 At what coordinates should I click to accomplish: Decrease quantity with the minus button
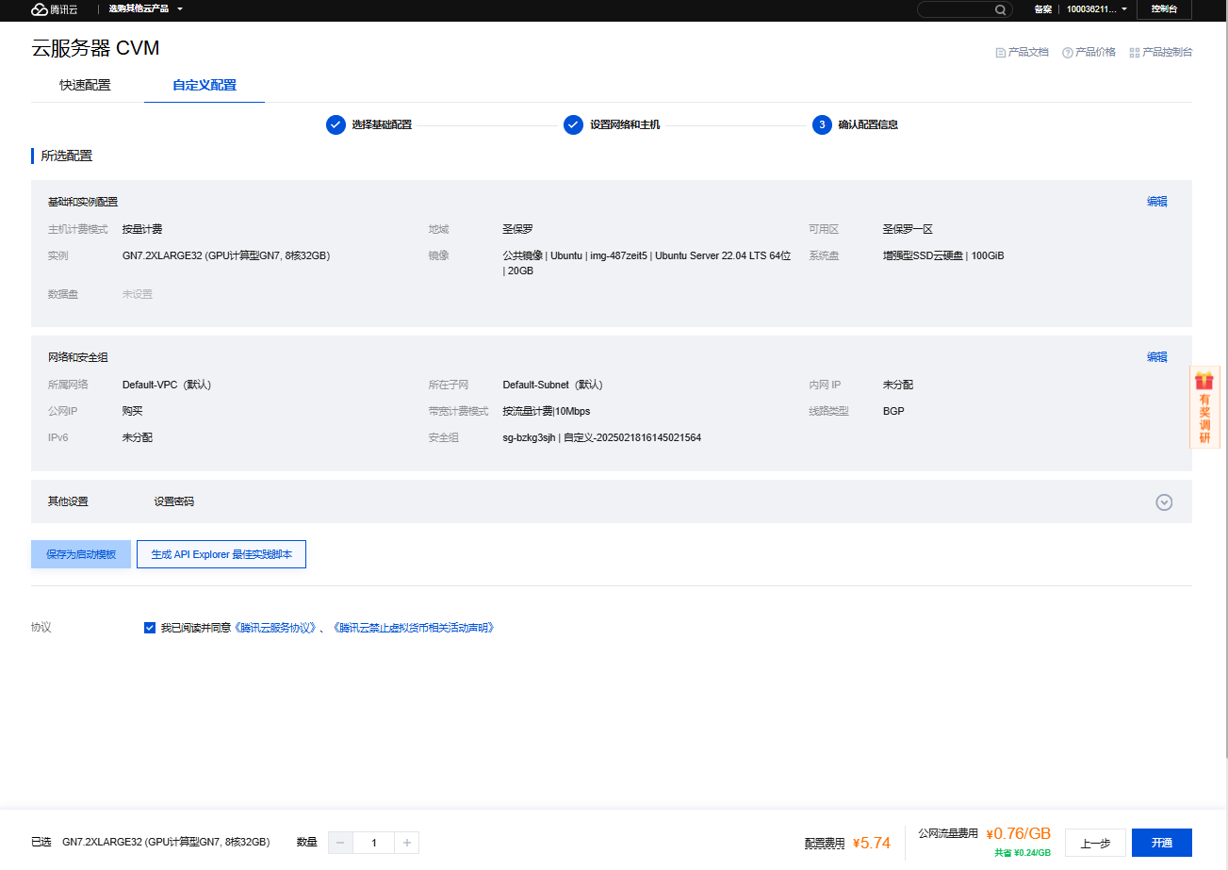(340, 843)
